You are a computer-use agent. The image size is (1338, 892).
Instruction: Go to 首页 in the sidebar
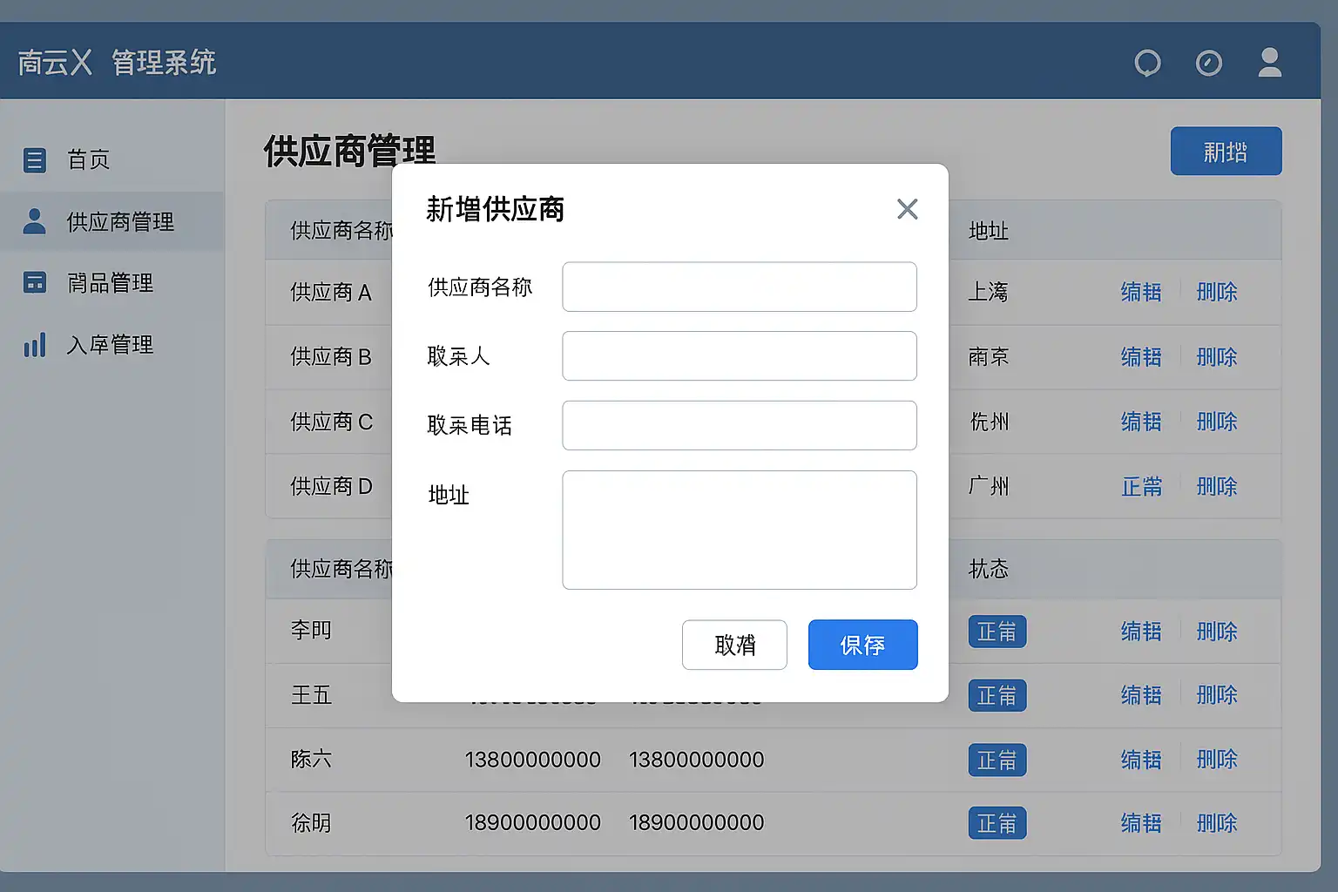coord(111,160)
